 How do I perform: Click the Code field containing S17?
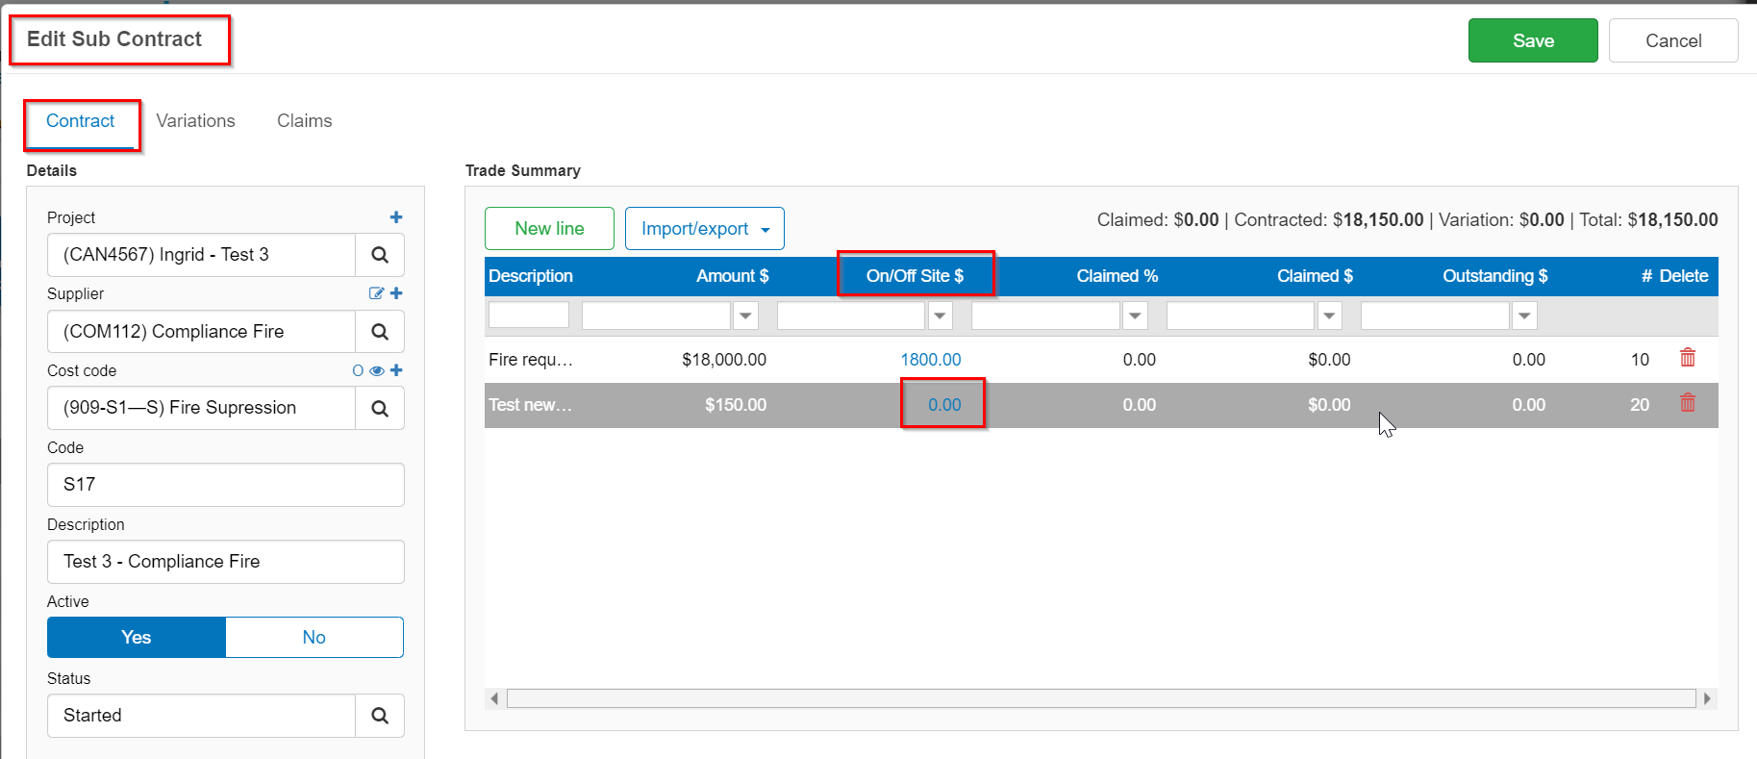[x=226, y=485]
